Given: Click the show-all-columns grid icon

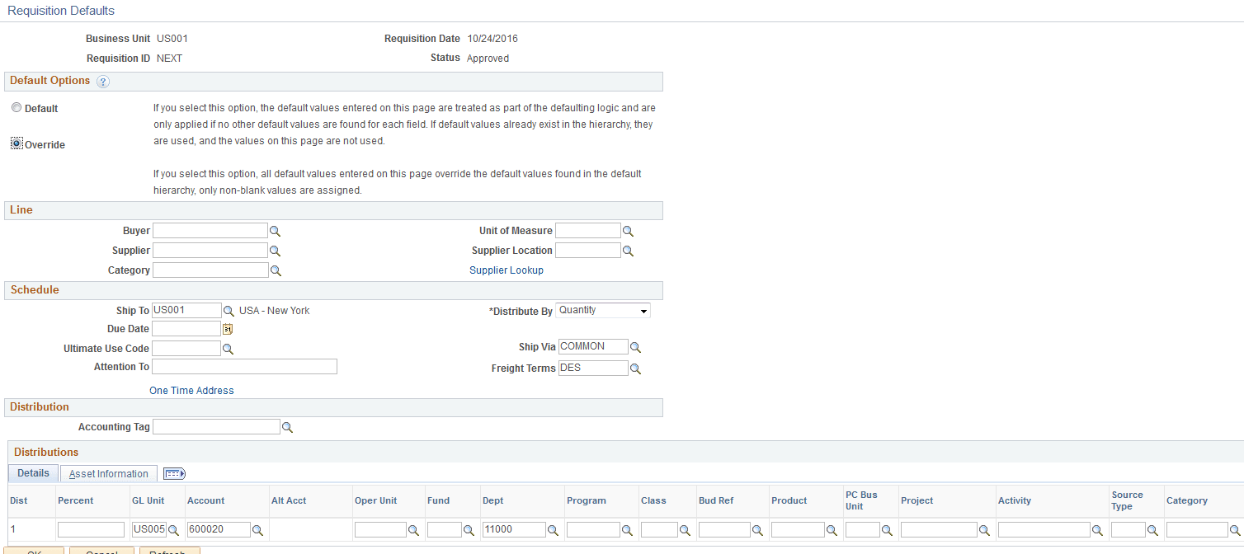Looking at the screenshot, I should [x=173, y=473].
